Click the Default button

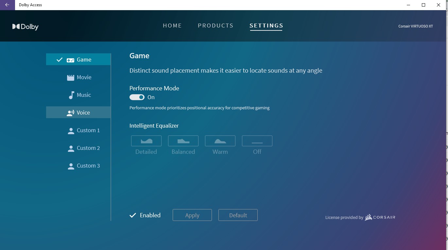tap(238, 215)
